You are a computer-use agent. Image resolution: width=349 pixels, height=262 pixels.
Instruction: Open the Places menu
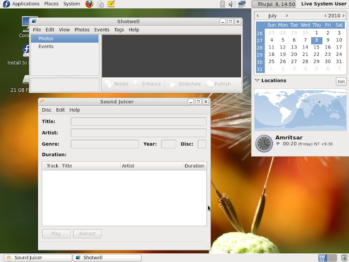[x=51, y=4]
